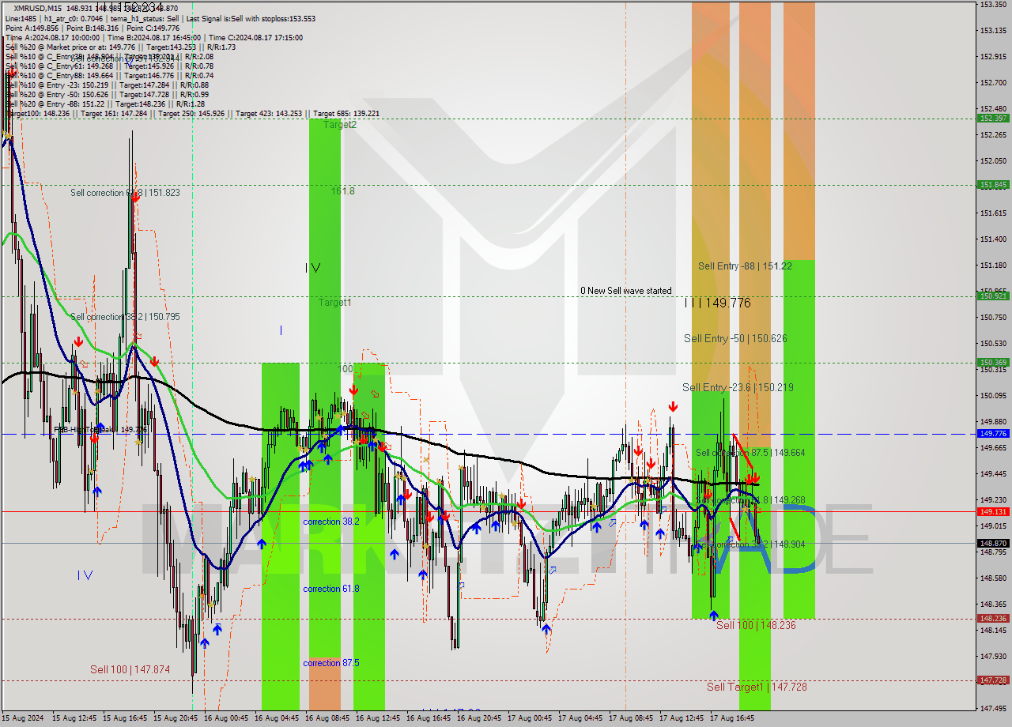Click the '17 Aug 08:45' time label

pos(631,718)
